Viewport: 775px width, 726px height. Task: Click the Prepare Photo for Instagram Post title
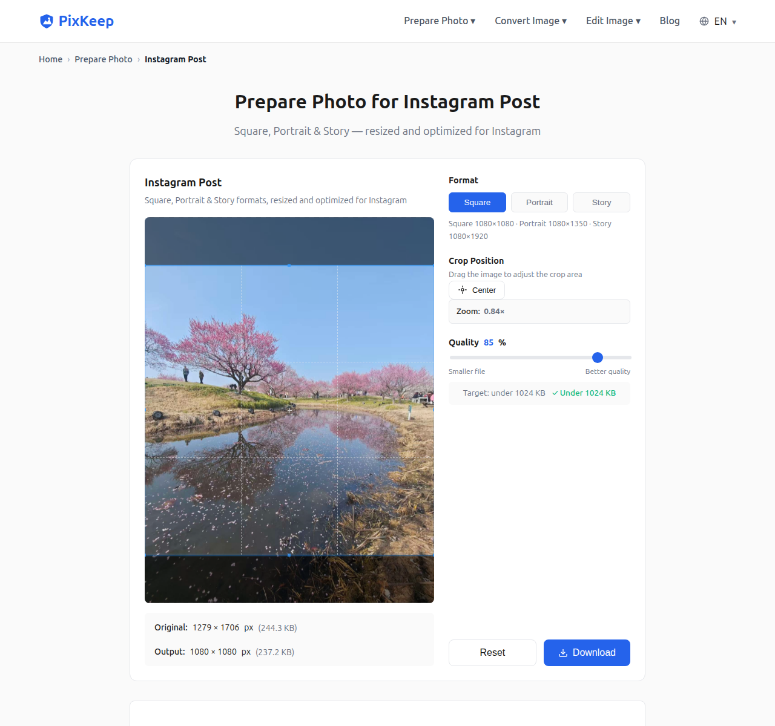(x=387, y=102)
